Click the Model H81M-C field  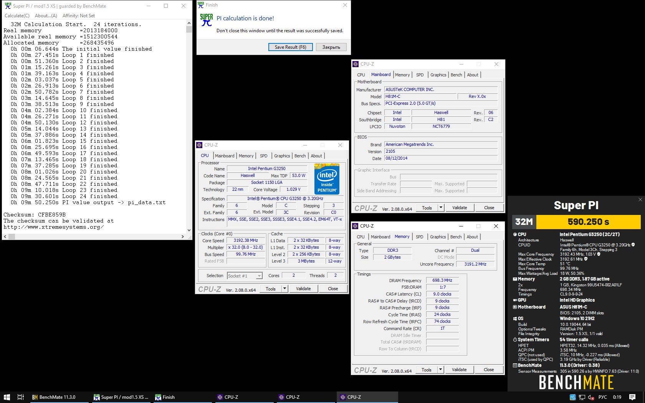click(x=420, y=97)
